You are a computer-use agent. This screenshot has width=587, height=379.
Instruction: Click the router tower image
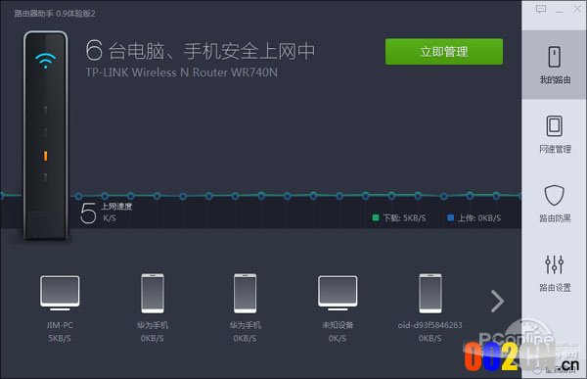click(46, 135)
